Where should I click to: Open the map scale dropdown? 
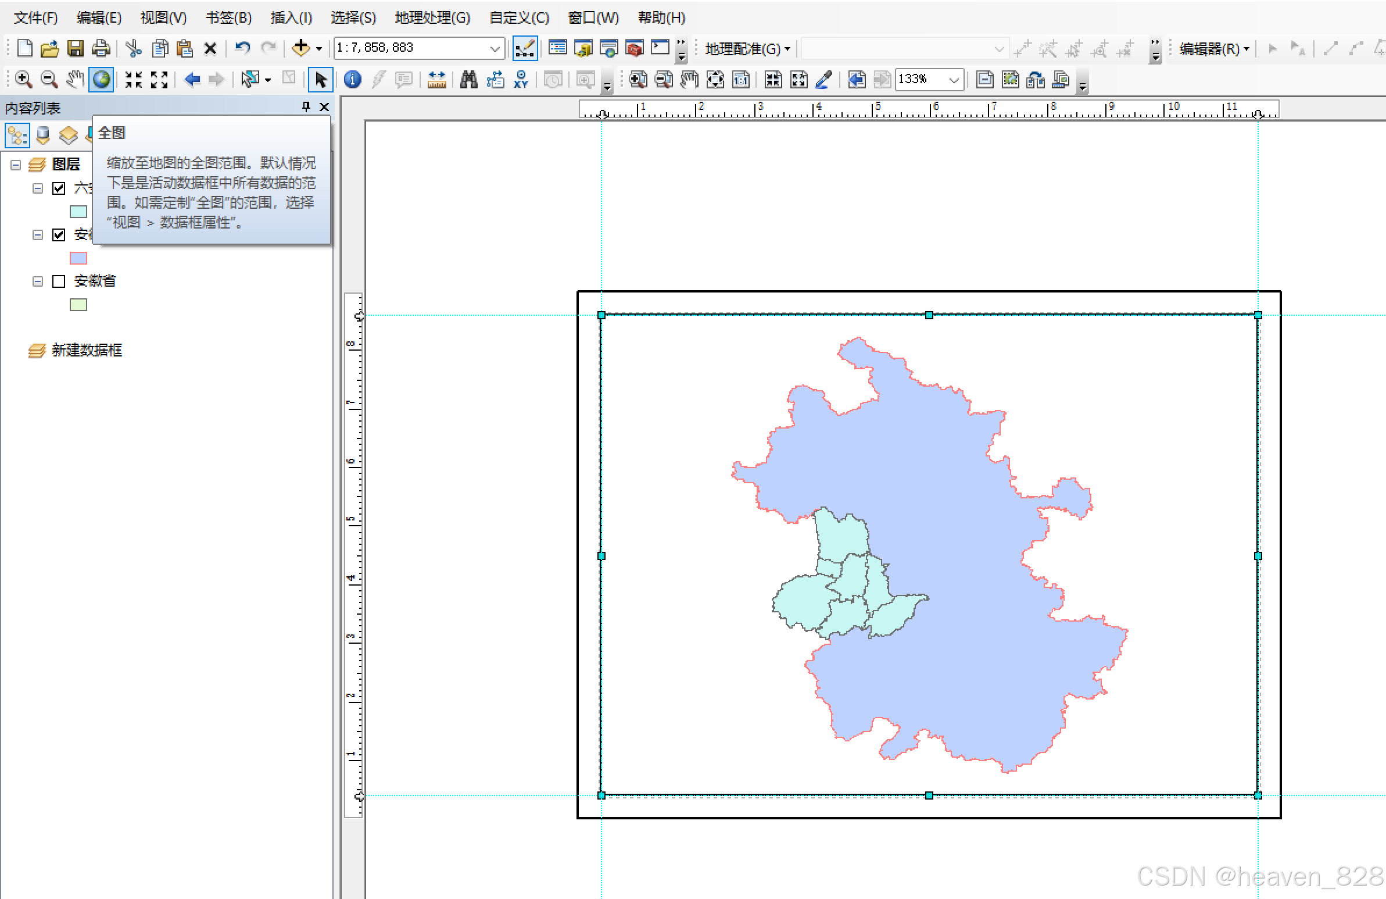(495, 48)
